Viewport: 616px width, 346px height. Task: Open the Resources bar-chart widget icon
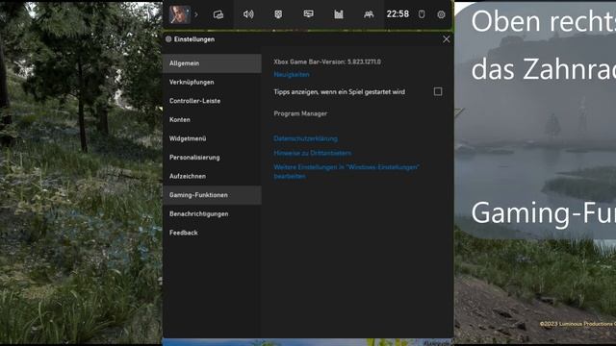point(339,14)
